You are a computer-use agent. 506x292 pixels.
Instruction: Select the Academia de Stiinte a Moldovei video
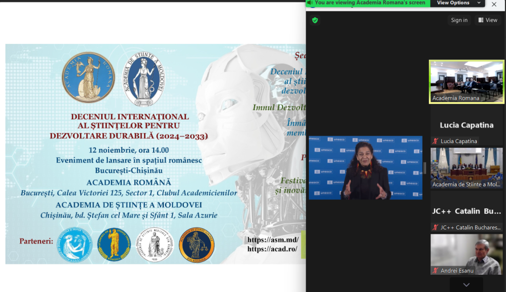(x=466, y=168)
